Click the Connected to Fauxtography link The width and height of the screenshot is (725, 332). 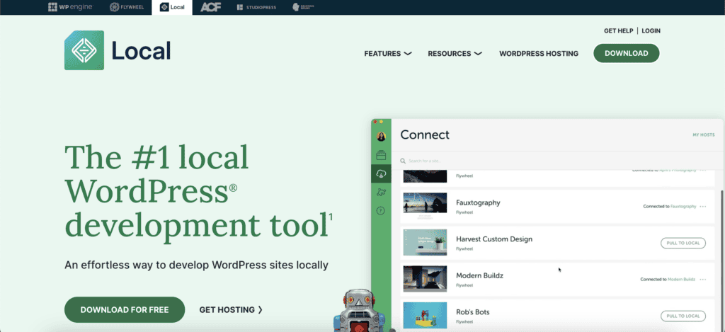click(670, 206)
